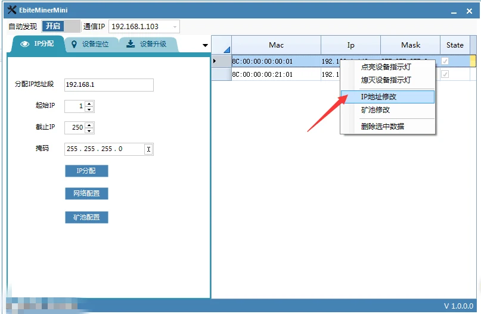Sort by the Mask column header
Viewport: 481px width, 314px height.
coord(411,45)
